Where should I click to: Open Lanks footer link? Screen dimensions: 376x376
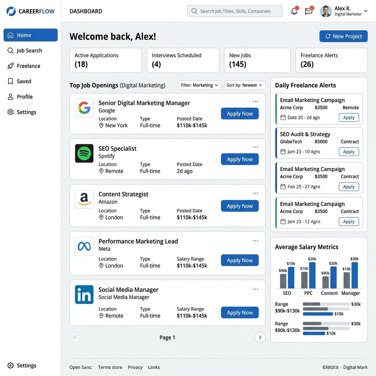154,367
